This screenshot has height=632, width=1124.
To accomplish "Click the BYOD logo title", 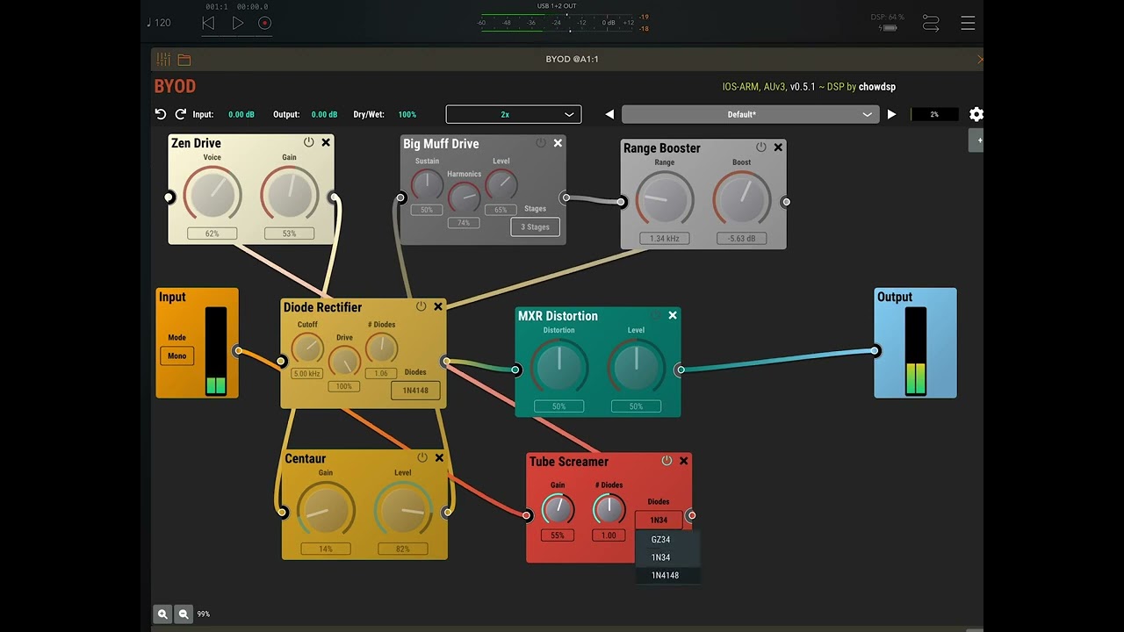I will (x=175, y=86).
